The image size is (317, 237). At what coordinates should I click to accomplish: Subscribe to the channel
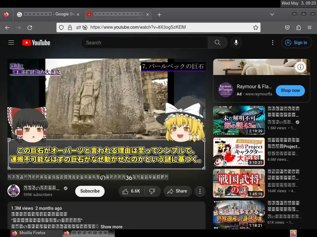pos(90,191)
